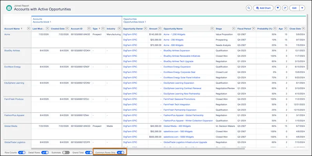Open FashionPlus Apparel - Global Partnership opportunity
Viewport: 312px width, 156px height.
pyautogui.click(x=183, y=115)
